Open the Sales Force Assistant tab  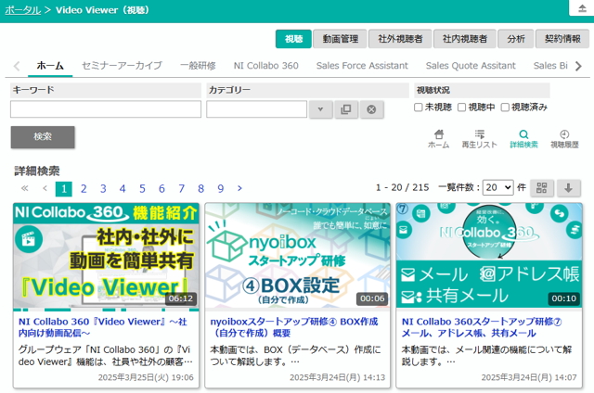tap(362, 66)
